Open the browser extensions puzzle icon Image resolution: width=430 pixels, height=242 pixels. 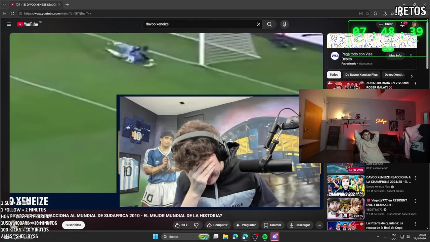point(375,13)
